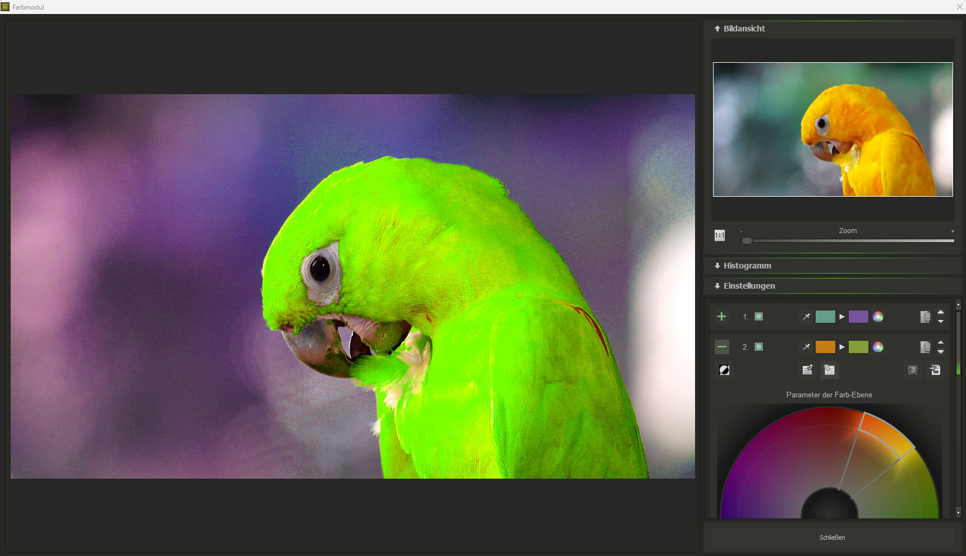966x556 pixels.
Task: Expand color layer 1 with the plus icon
Action: [x=722, y=317]
